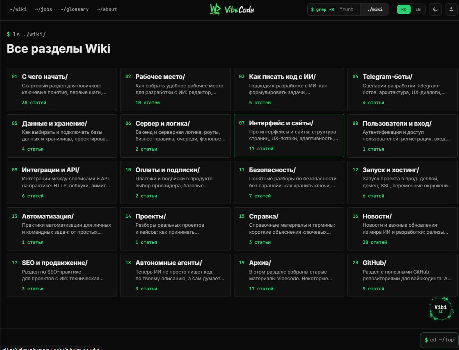Image resolution: width=459 pixels, height=350 pixels.
Task: Click the '11 статей' count text
Action: coord(261,149)
